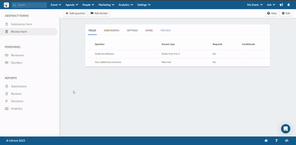296x145 pixels.
Task: Click the InEvent logo icon
Action: click(x=6, y=5)
